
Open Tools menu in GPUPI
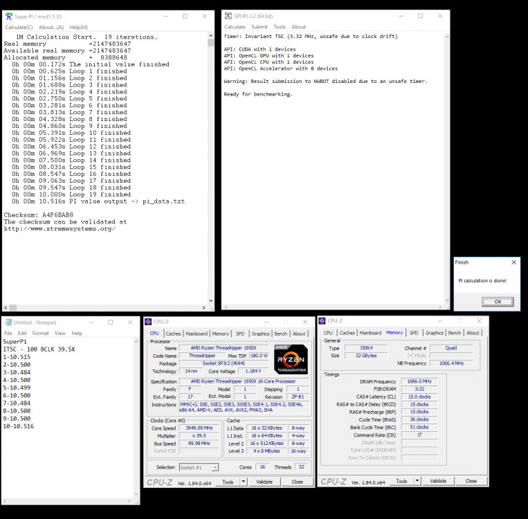(280, 27)
